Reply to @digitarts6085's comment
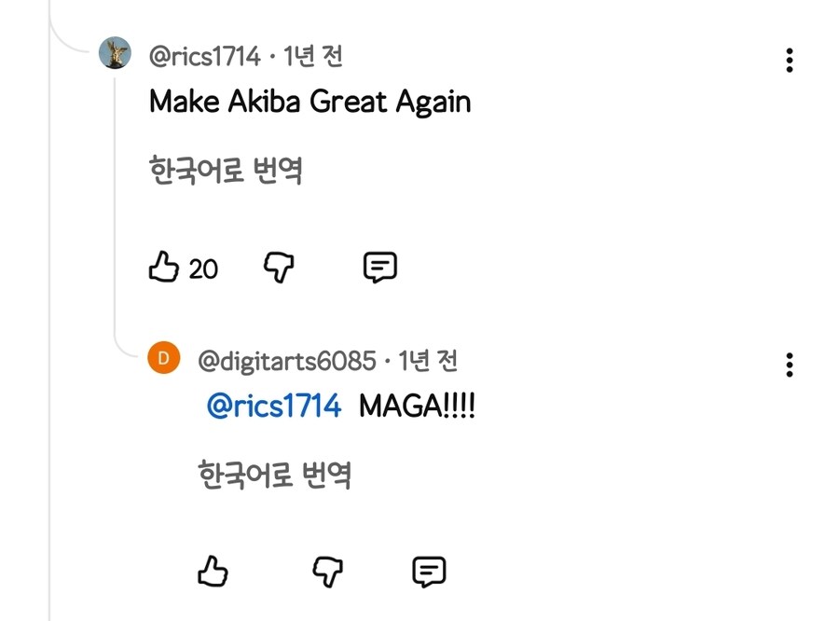839x621 pixels. click(429, 570)
